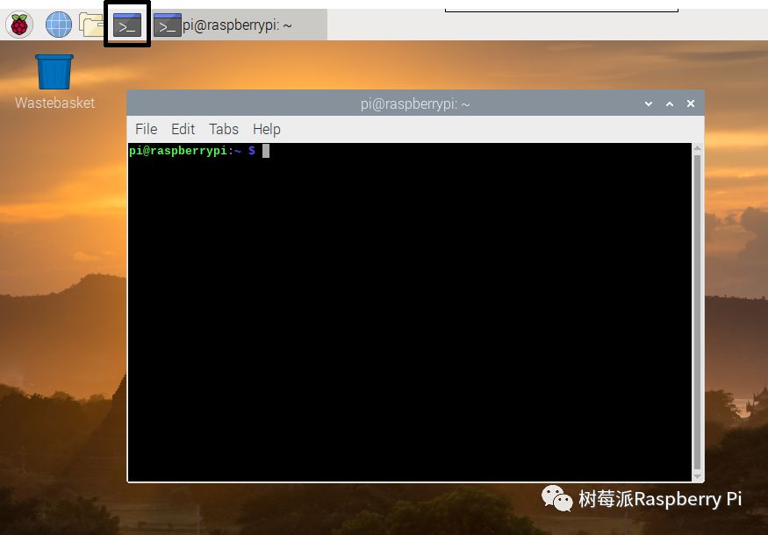Open the Help menu in terminal
This screenshot has width=768, height=535.
tap(266, 129)
